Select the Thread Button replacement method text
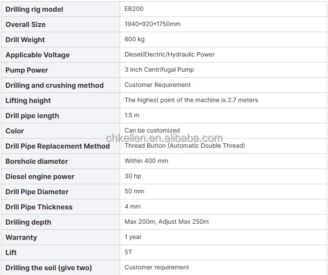This screenshot has height=275, width=328. [x=185, y=146]
